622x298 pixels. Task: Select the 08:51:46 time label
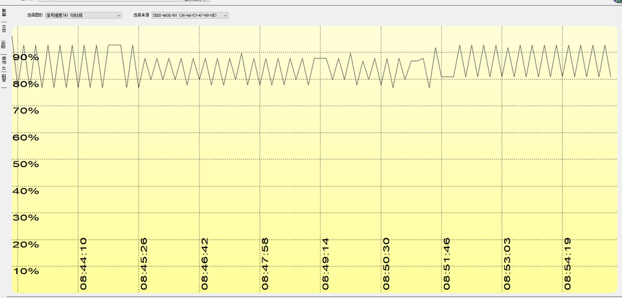447,263
